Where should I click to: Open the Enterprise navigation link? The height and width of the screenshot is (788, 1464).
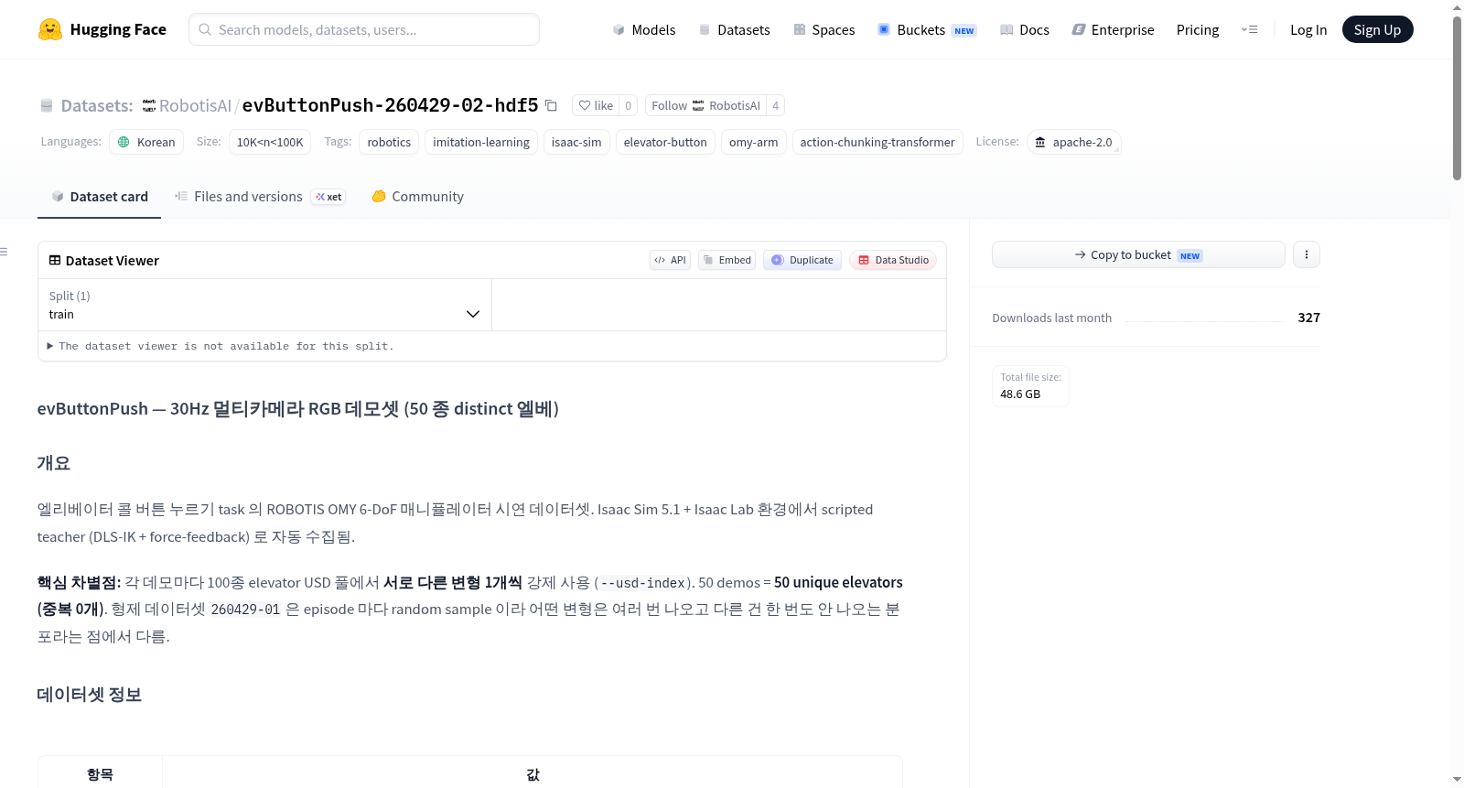[1113, 29]
